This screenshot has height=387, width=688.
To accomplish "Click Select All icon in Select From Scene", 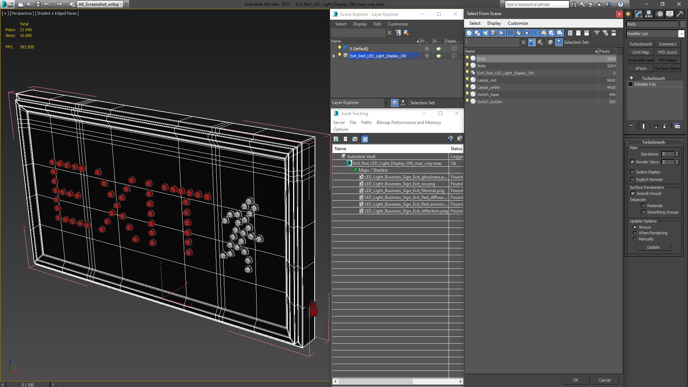I will click(x=570, y=33).
